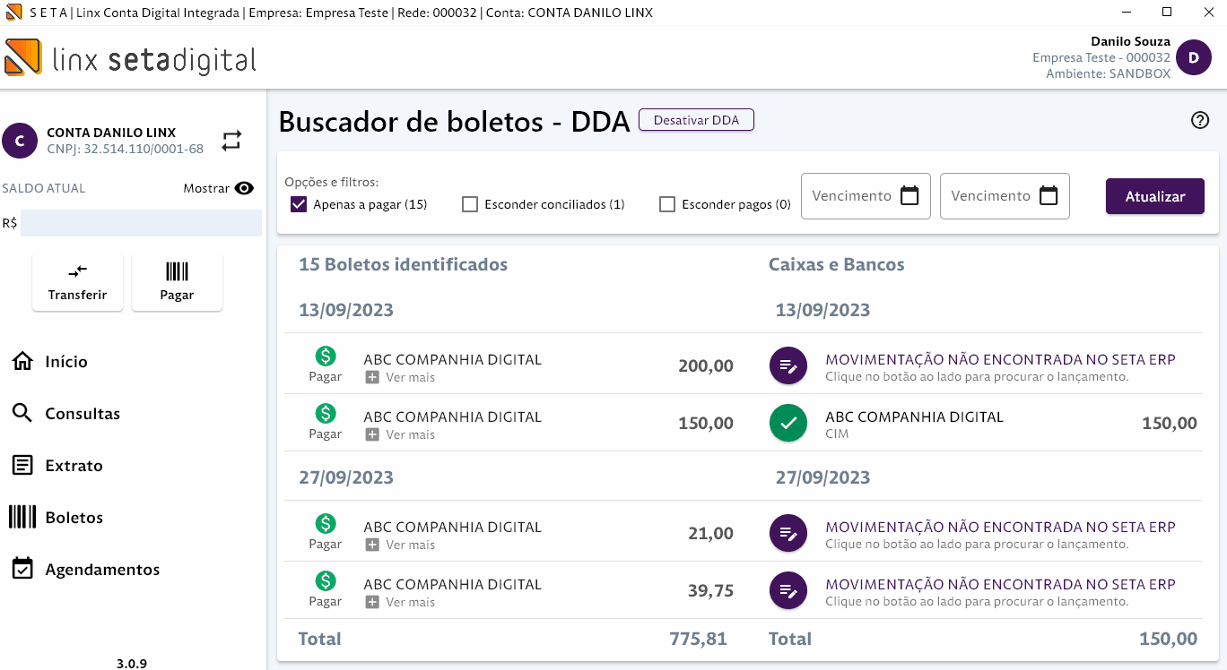Image resolution: width=1227 pixels, height=670 pixels.
Task: Click the Desativar DDA button
Action: point(696,120)
